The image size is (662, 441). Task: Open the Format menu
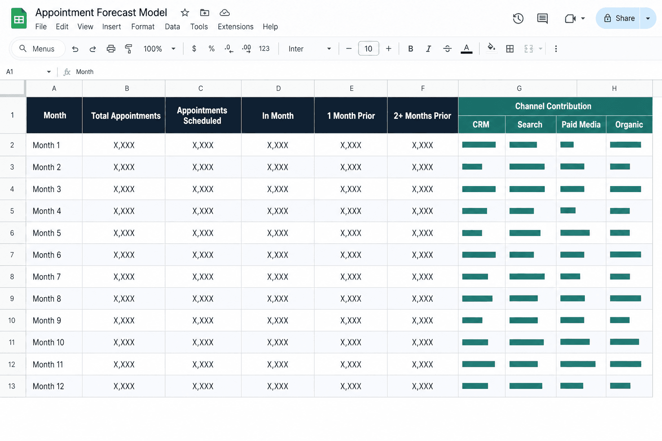143,27
